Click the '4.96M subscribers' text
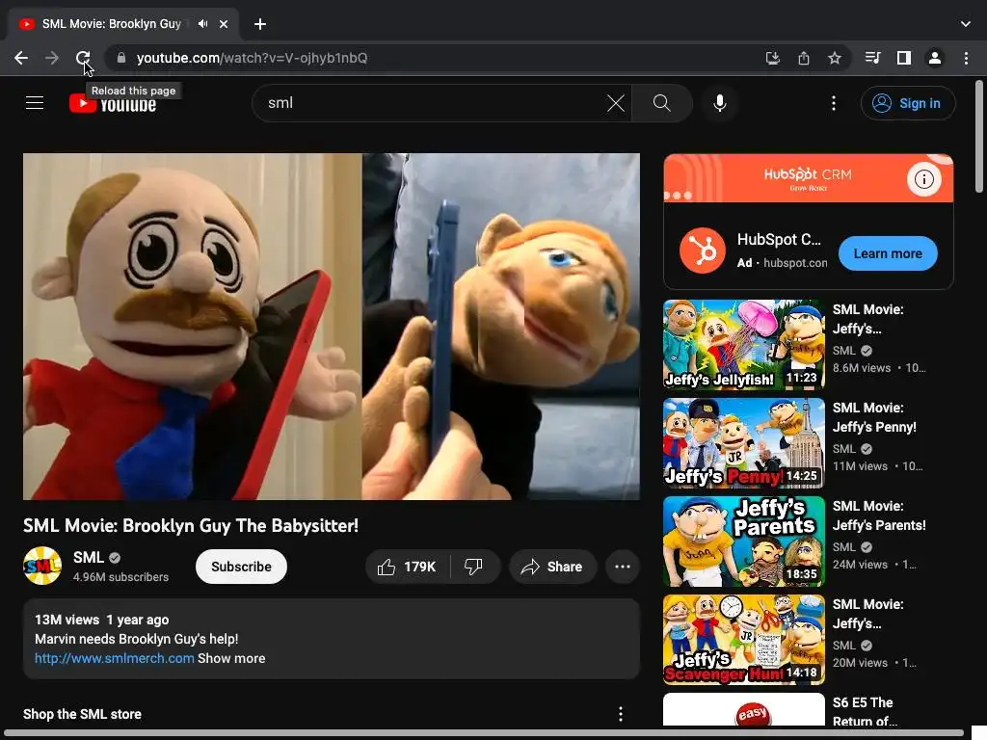The height and width of the screenshot is (740, 987). [x=120, y=577]
